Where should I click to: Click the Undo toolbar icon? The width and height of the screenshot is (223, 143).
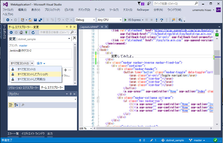coord(59,20)
